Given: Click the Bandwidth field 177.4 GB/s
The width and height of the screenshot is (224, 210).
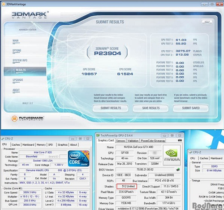Looking at the screenshot, I should click(x=169, y=203).
